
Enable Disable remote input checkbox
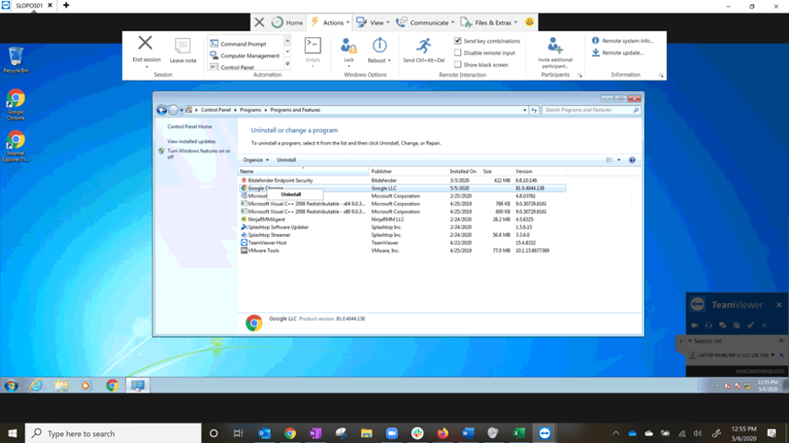click(x=458, y=53)
